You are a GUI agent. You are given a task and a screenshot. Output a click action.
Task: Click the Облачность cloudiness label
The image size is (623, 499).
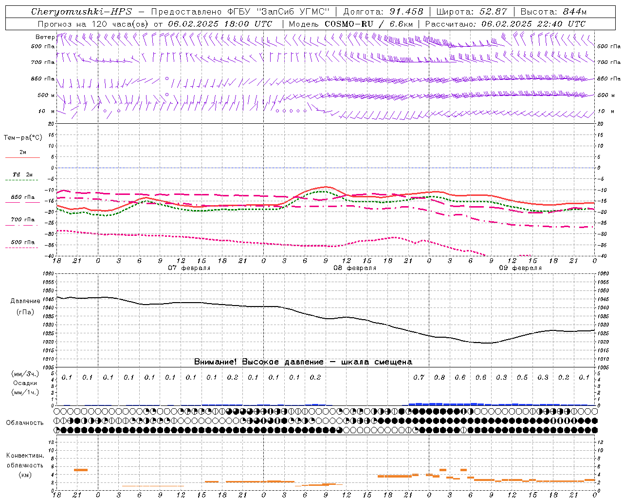25,422
